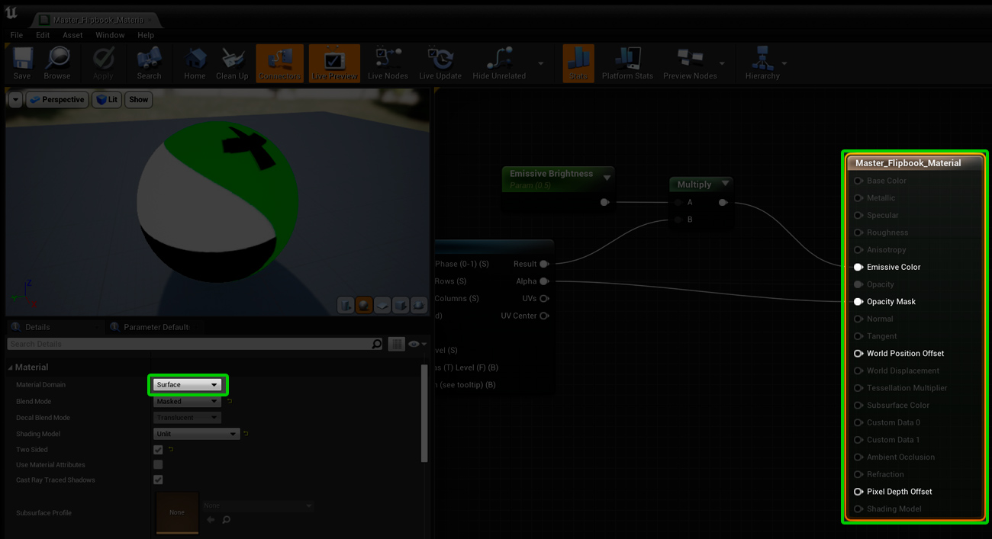Image resolution: width=992 pixels, height=539 pixels.
Task: Set preview mesh to cylinder
Action: click(x=346, y=306)
